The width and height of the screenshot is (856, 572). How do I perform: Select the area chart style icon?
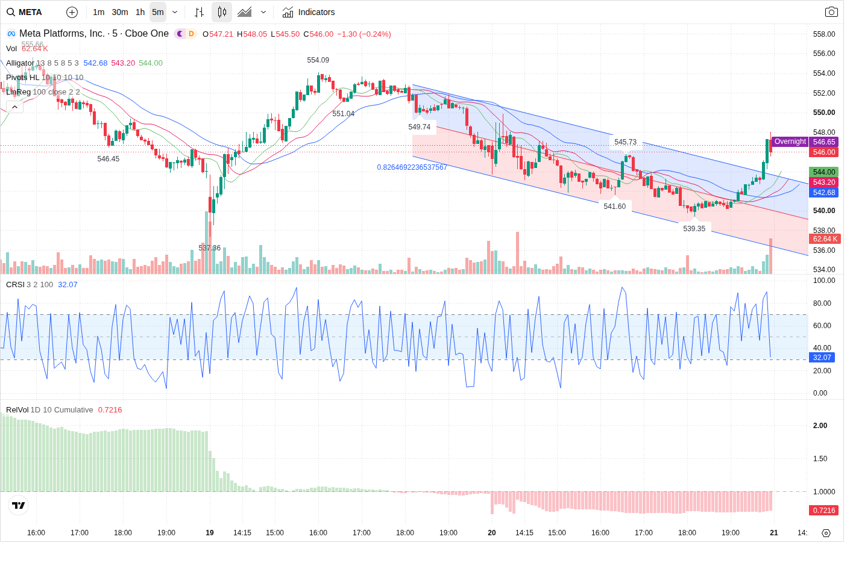pyautogui.click(x=245, y=12)
